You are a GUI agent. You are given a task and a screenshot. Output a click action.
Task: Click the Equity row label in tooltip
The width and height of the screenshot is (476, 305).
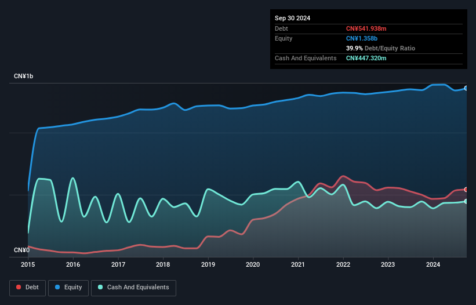point(284,38)
